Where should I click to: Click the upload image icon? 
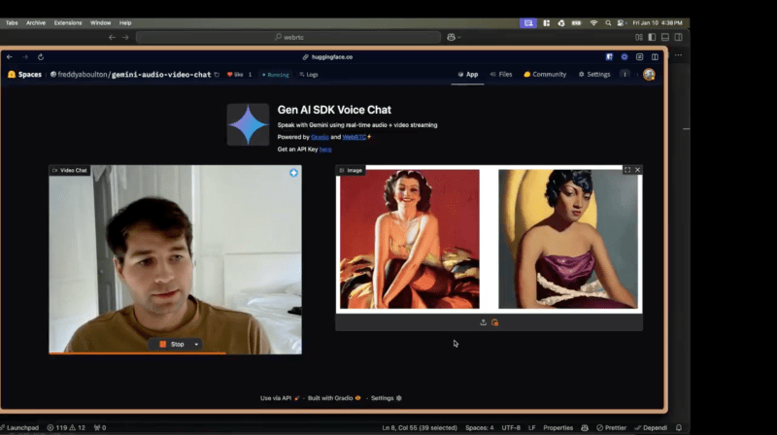point(483,322)
